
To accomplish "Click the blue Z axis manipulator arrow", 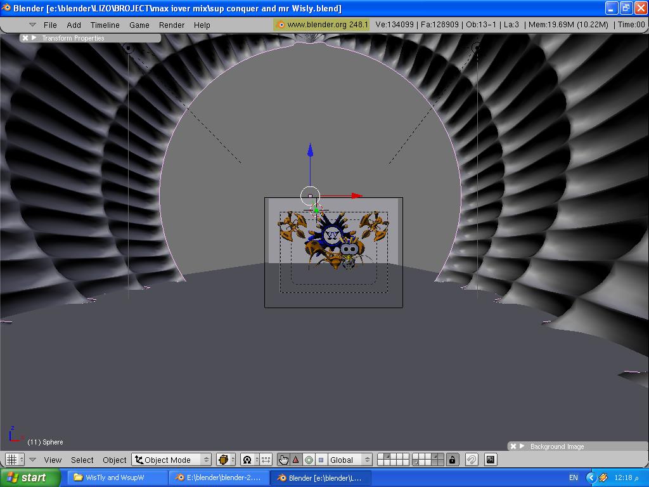I will click(x=310, y=150).
